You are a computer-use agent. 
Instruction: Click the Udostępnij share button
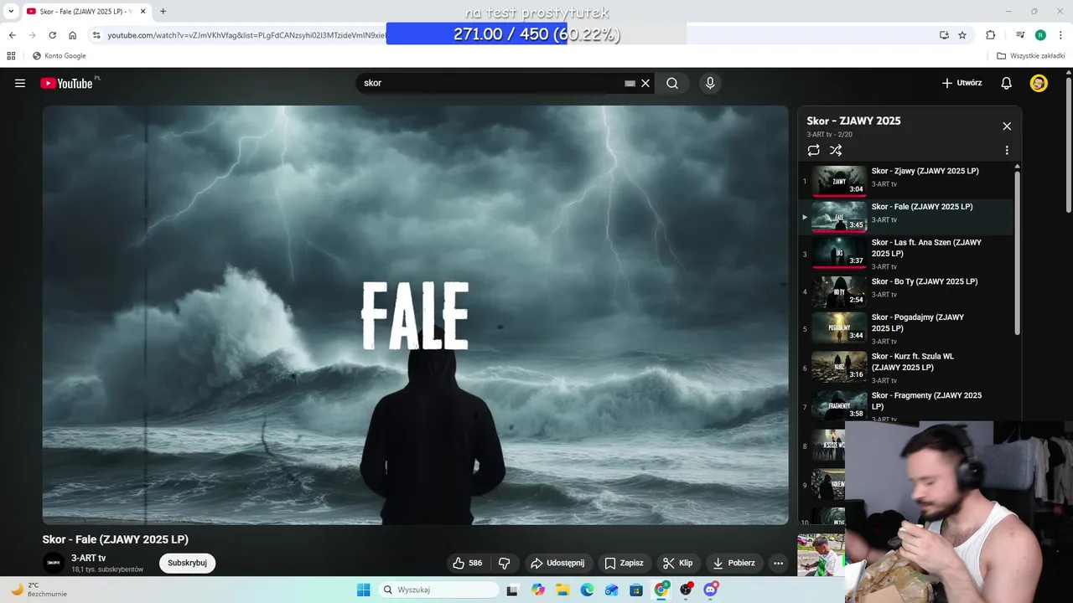[x=558, y=563]
